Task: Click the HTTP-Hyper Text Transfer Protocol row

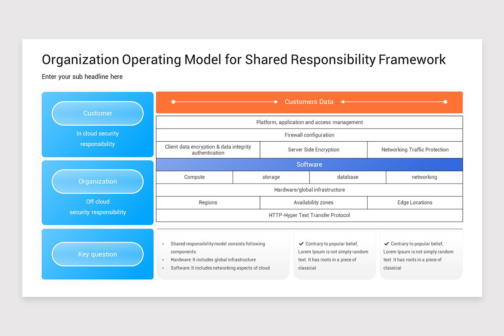Action: point(309,215)
